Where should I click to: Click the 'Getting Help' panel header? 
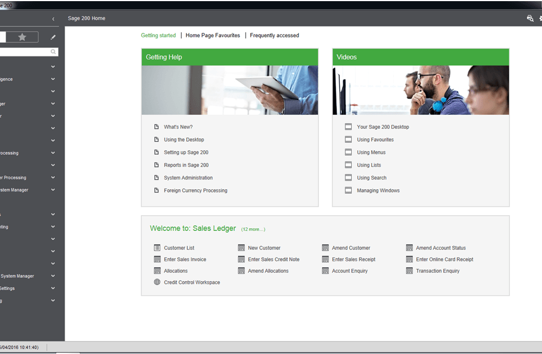click(x=230, y=57)
